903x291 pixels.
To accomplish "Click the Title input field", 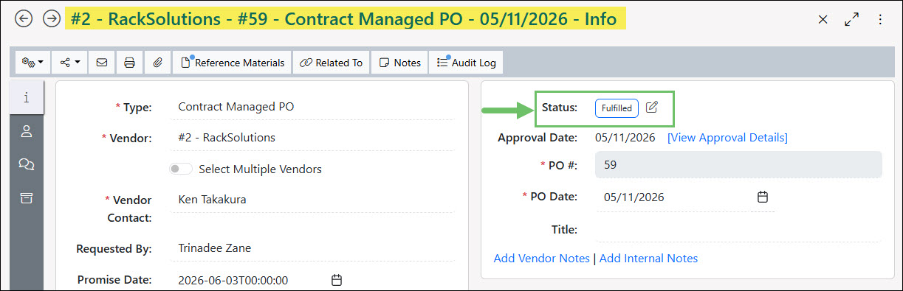I will pyautogui.click(x=739, y=229).
